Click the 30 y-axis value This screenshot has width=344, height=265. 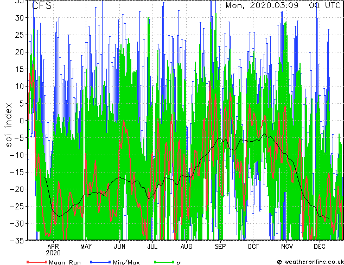(20, 18)
